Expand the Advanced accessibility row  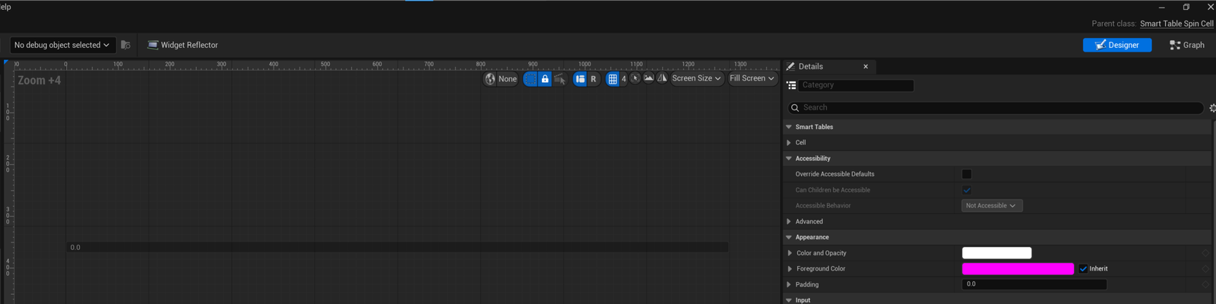[x=789, y=222]
